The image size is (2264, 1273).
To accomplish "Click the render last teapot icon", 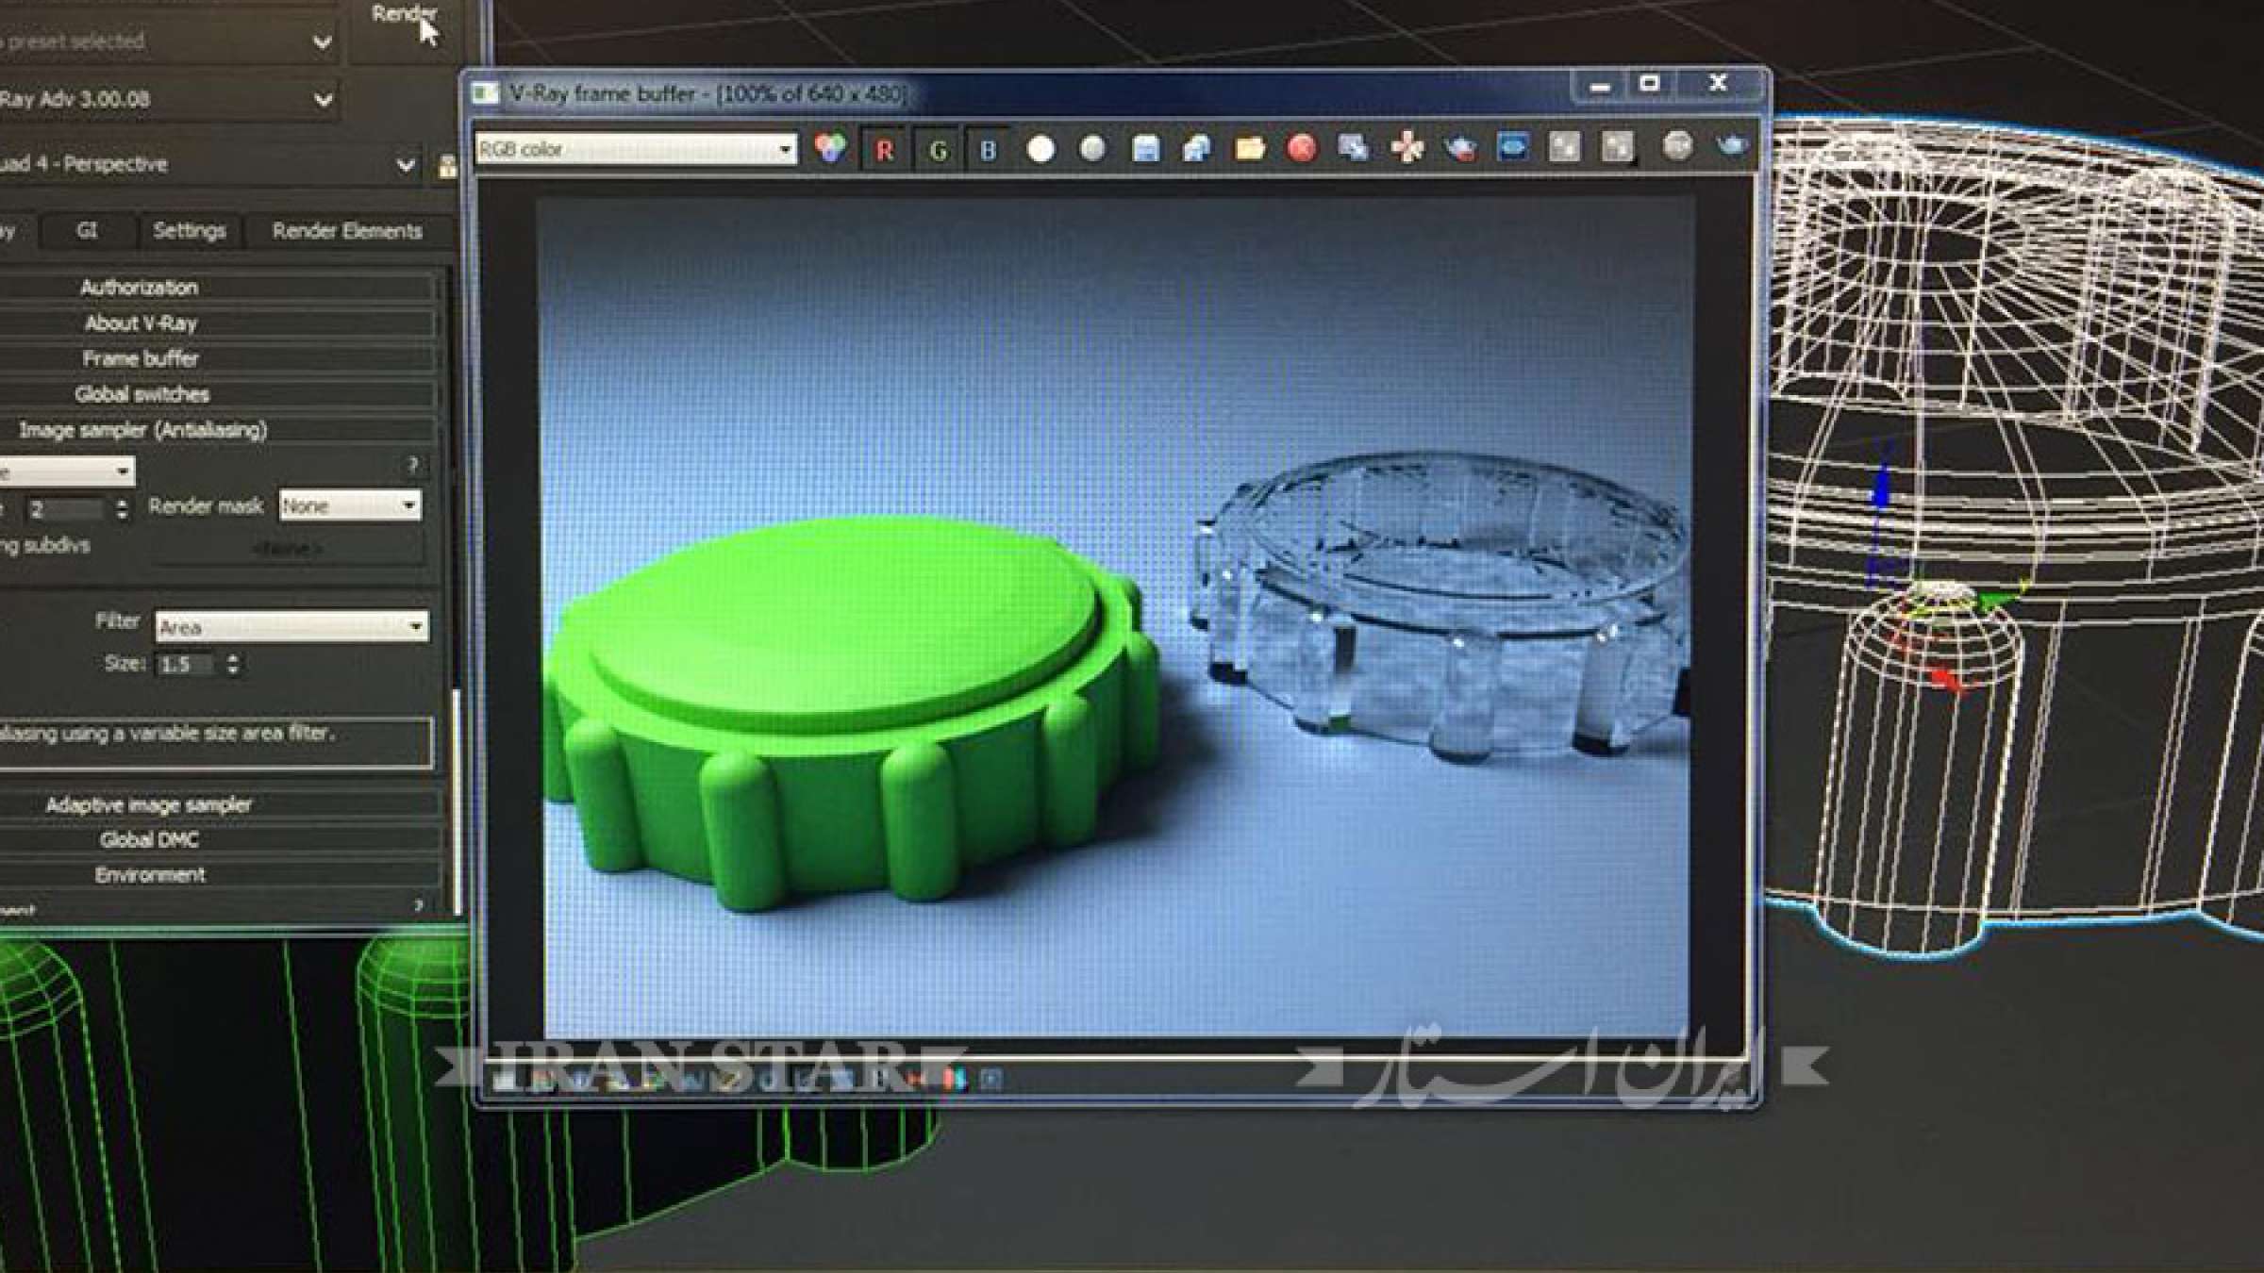I will tap(1732, 146).
